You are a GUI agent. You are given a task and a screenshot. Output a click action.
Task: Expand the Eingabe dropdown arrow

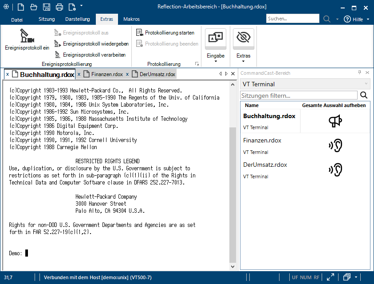(x=216, y=61)
